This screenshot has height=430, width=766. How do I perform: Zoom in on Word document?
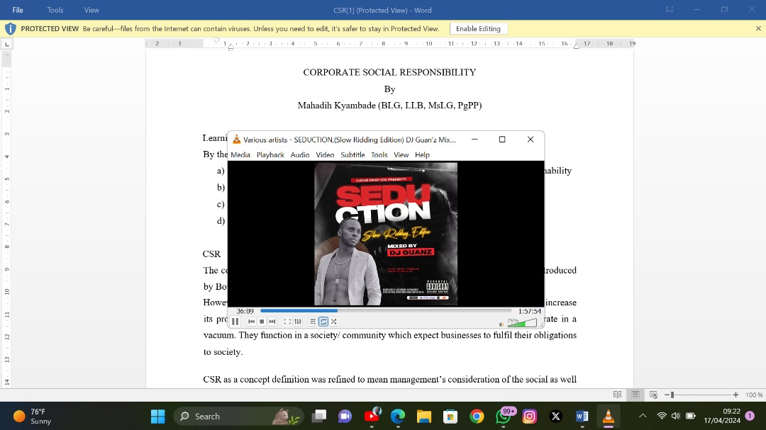tap(736, 395)
